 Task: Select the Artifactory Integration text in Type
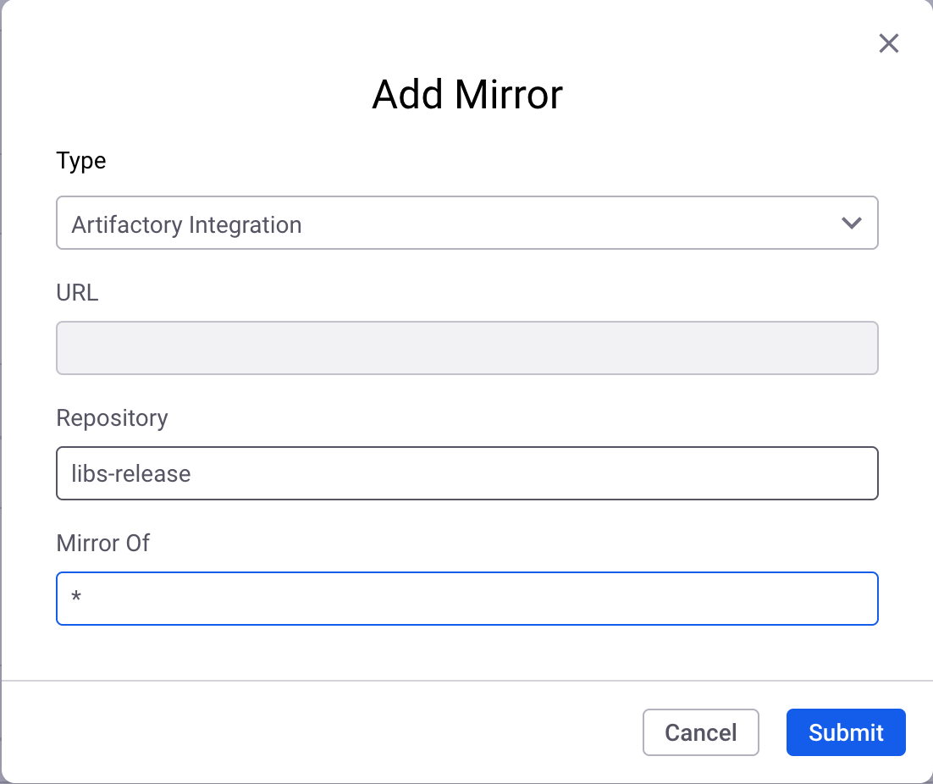point(186,225)
